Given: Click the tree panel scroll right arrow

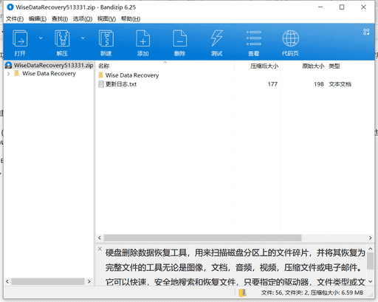Looking at the screenshot, I should coord(89,281).
